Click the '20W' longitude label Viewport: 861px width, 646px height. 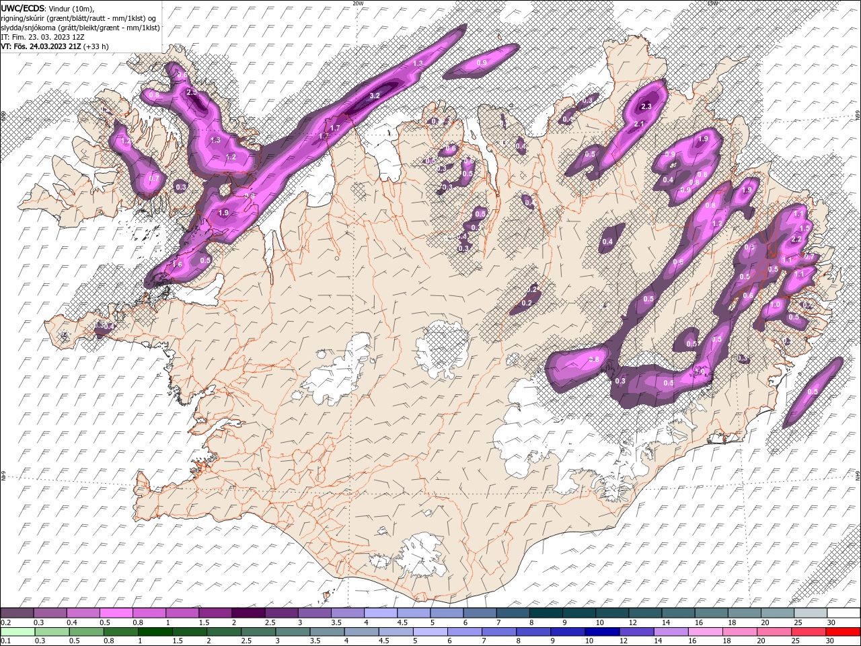358,3
